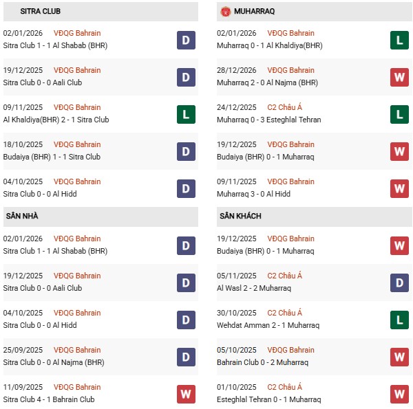Click the W badge for Muharraq 3-0 Al Hidd
The height and width of the screenshot is (409, 413).
tap(399, 188)
